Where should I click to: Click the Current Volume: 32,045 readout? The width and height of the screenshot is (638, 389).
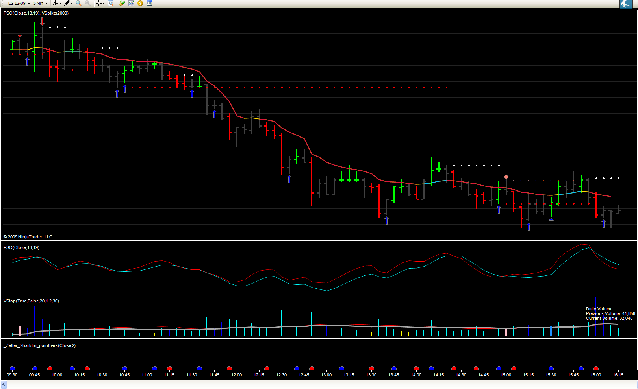(609, 318)
